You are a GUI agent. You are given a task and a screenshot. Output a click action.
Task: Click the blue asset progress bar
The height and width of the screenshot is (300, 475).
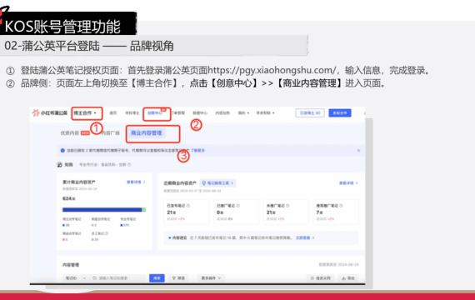[102, 210]
